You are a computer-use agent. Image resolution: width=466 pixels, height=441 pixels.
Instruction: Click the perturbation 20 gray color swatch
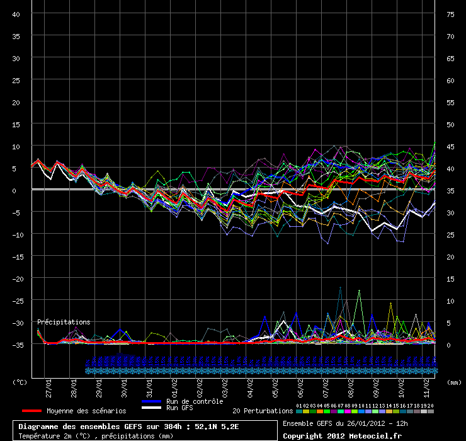click(x=430, y=411)
